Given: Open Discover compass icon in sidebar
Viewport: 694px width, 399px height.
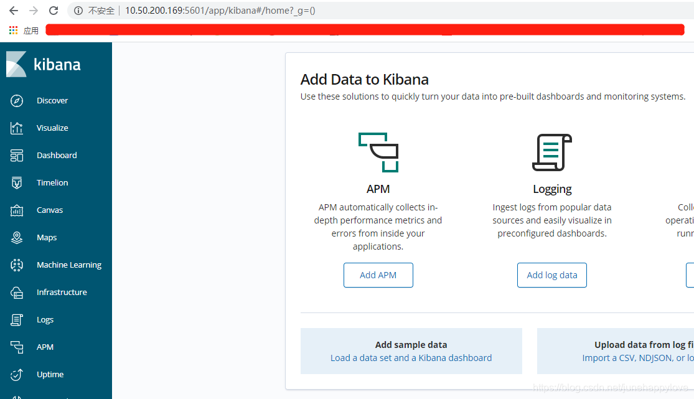Looking at the screenshot, I should [x=17, y=100].
